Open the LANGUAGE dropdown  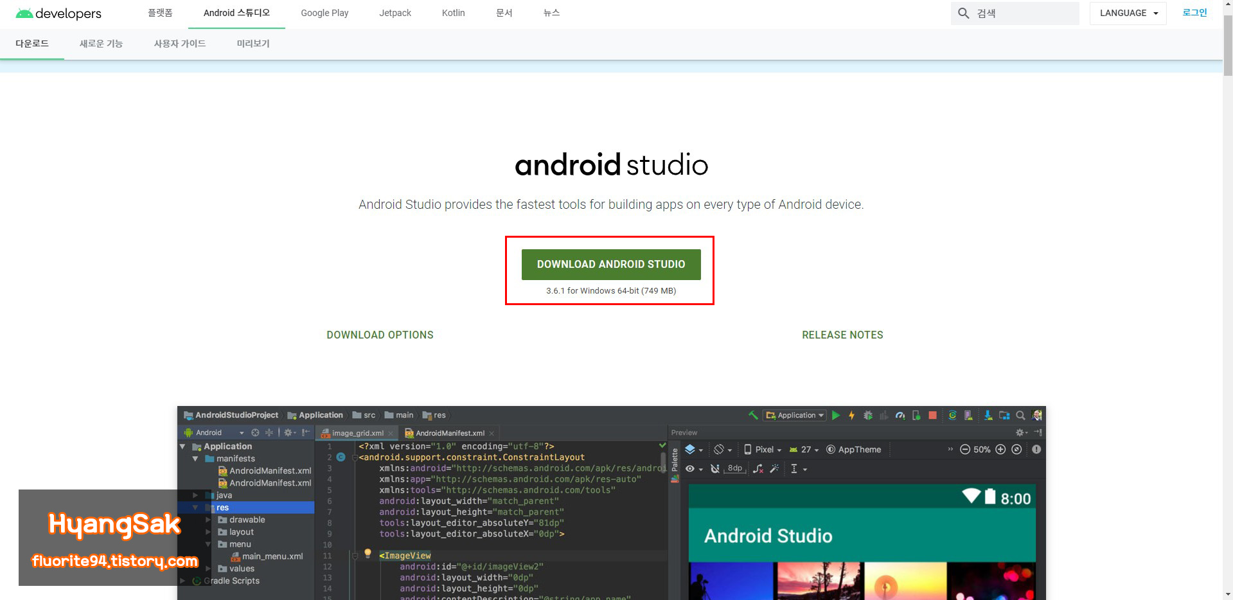click(x=1128, y=13)
